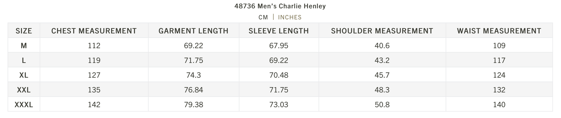
Task: Click the CHEST MEASUREMENT column header
Action: [x=94, y=31]
